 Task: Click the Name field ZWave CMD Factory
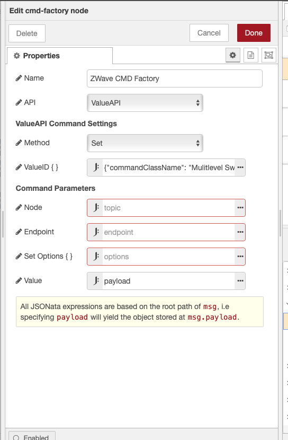click(175, 78)
